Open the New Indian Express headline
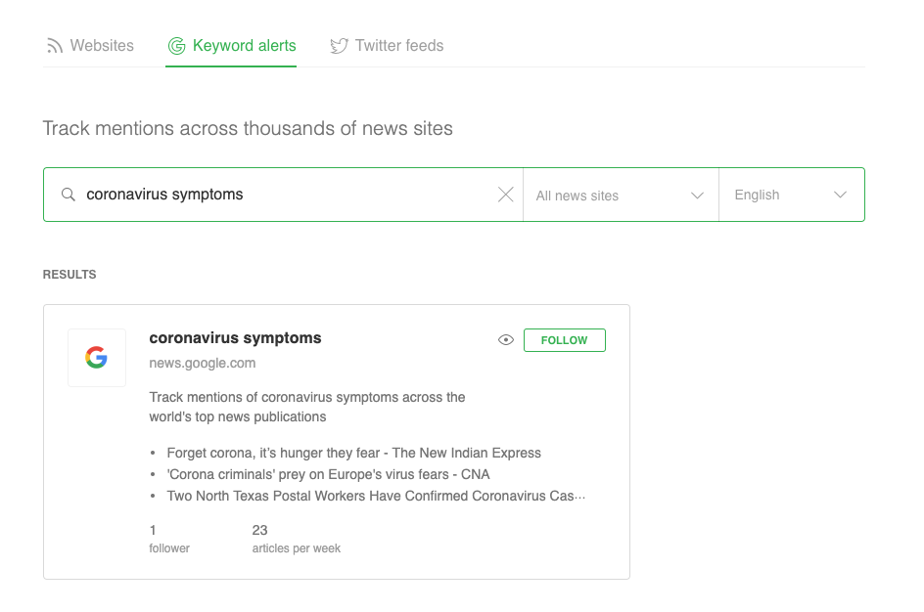The width and height of the screenshot is (924, 612). point(353,453)
